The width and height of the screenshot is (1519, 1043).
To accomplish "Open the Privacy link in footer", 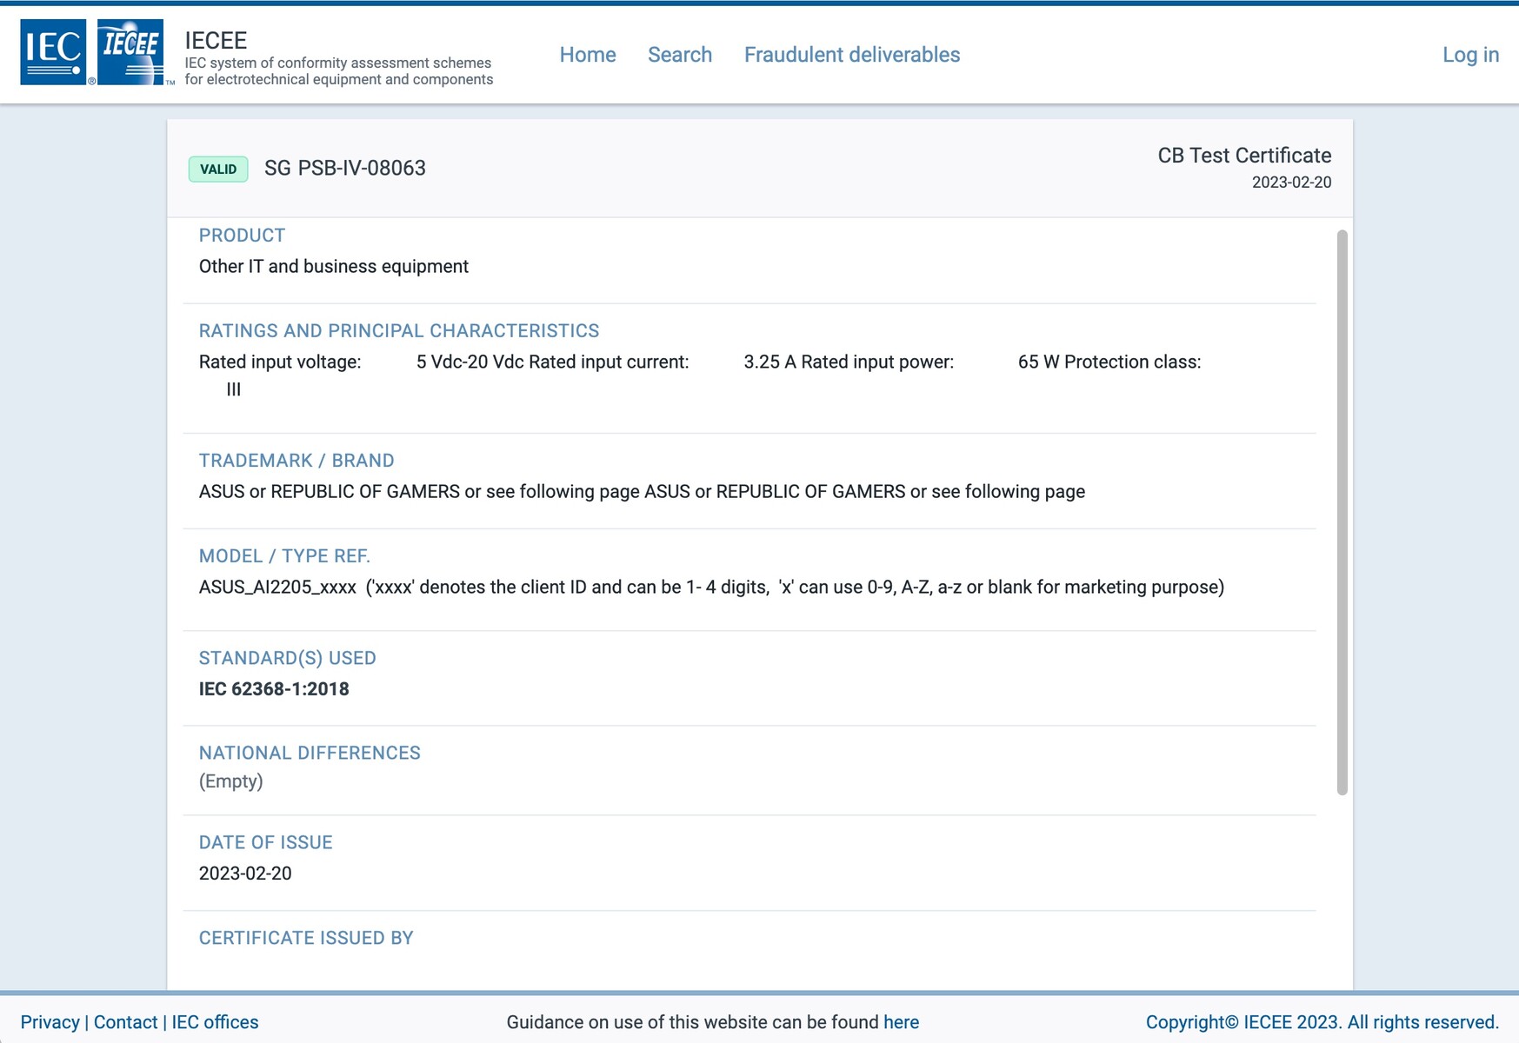I will click(x=50, y=1022).
